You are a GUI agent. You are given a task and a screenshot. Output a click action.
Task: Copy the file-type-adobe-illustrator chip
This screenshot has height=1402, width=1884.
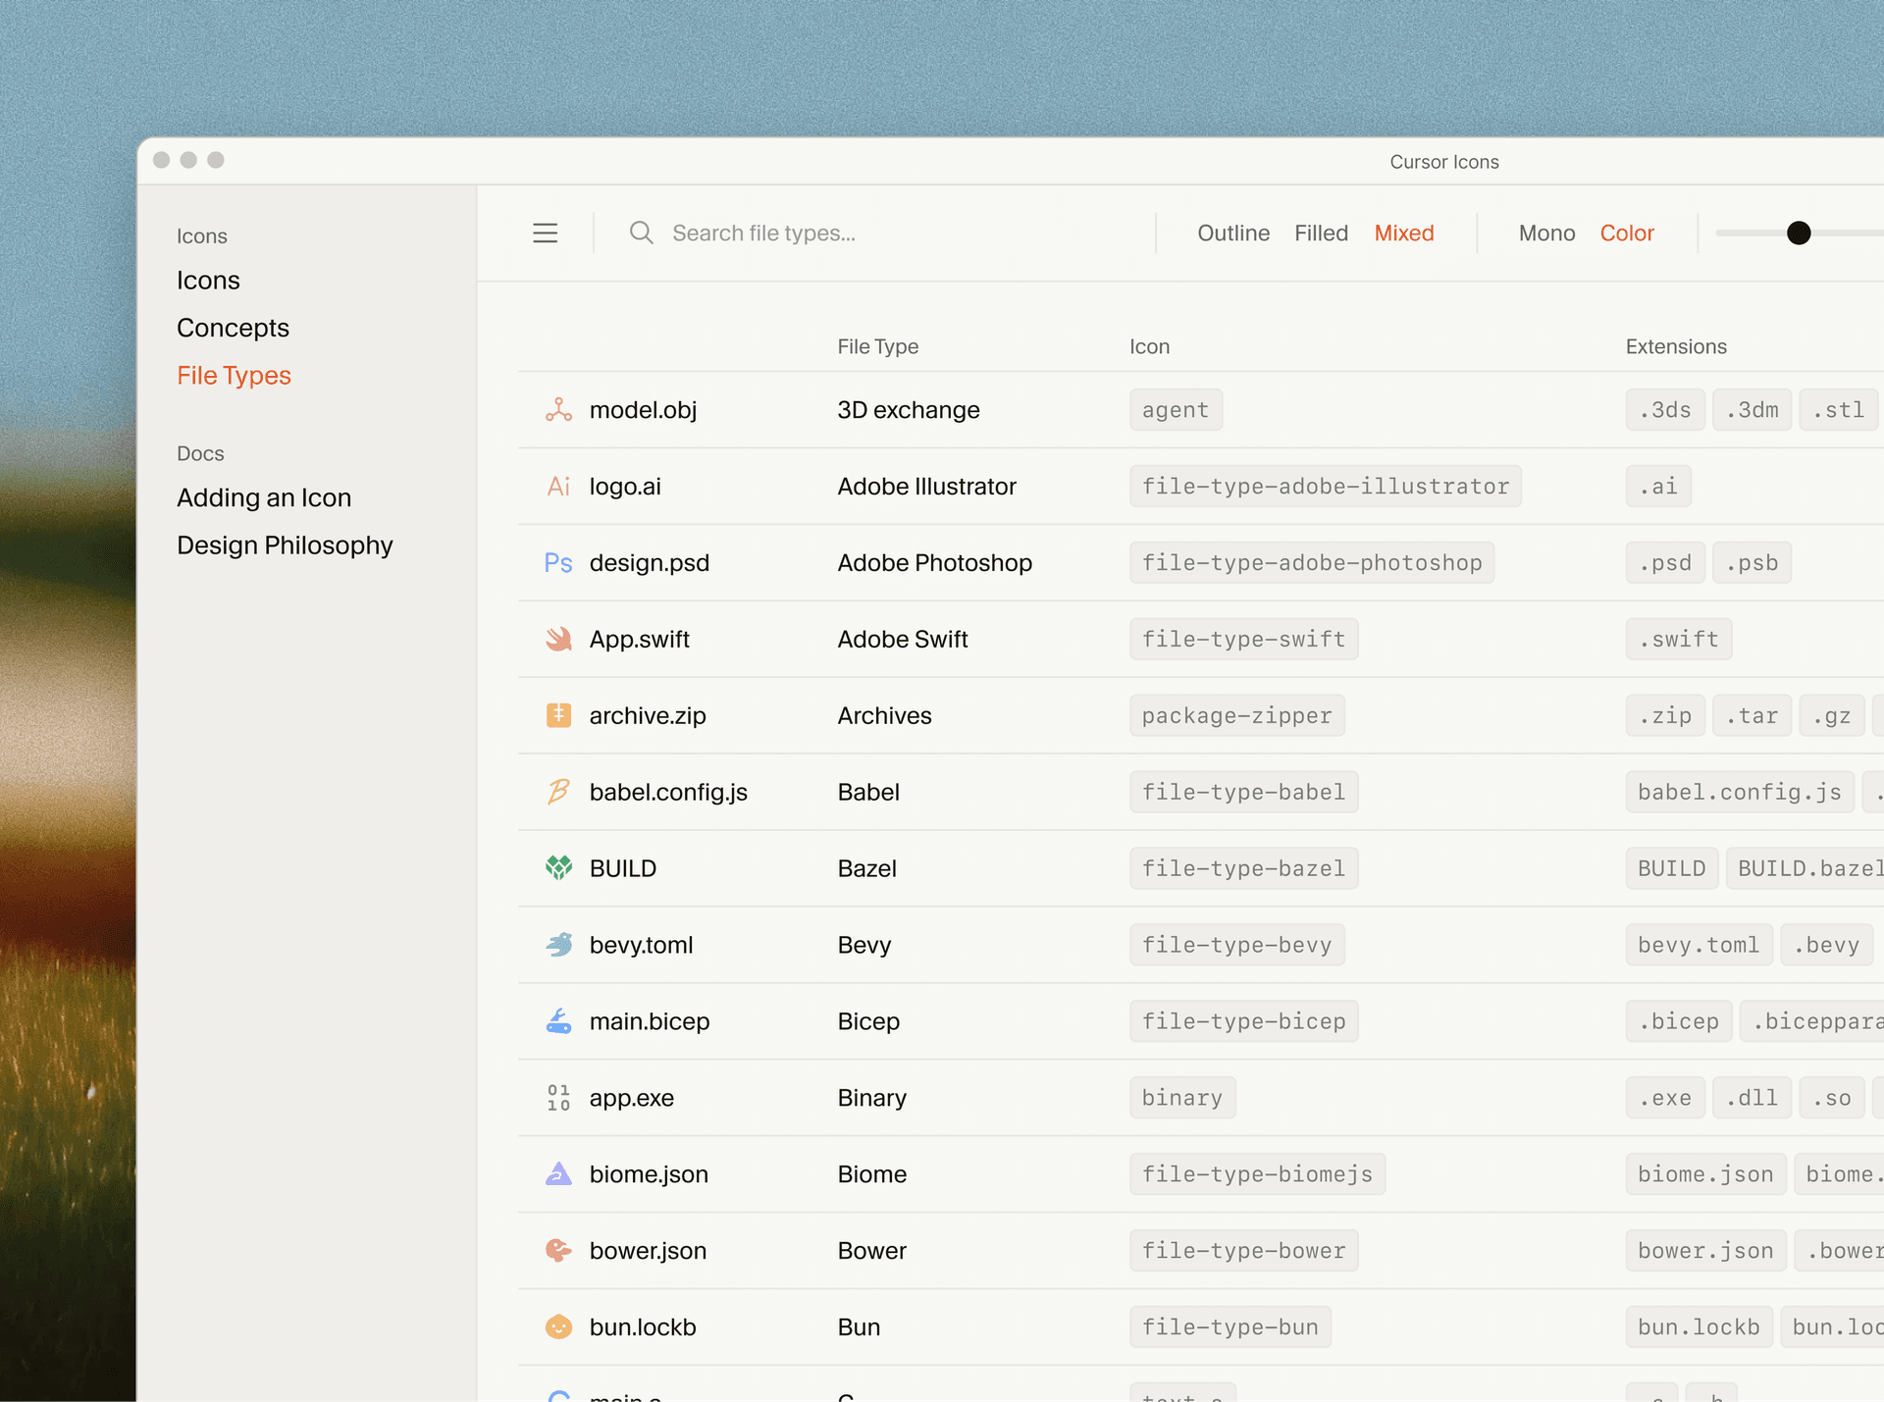(1326, 487)
